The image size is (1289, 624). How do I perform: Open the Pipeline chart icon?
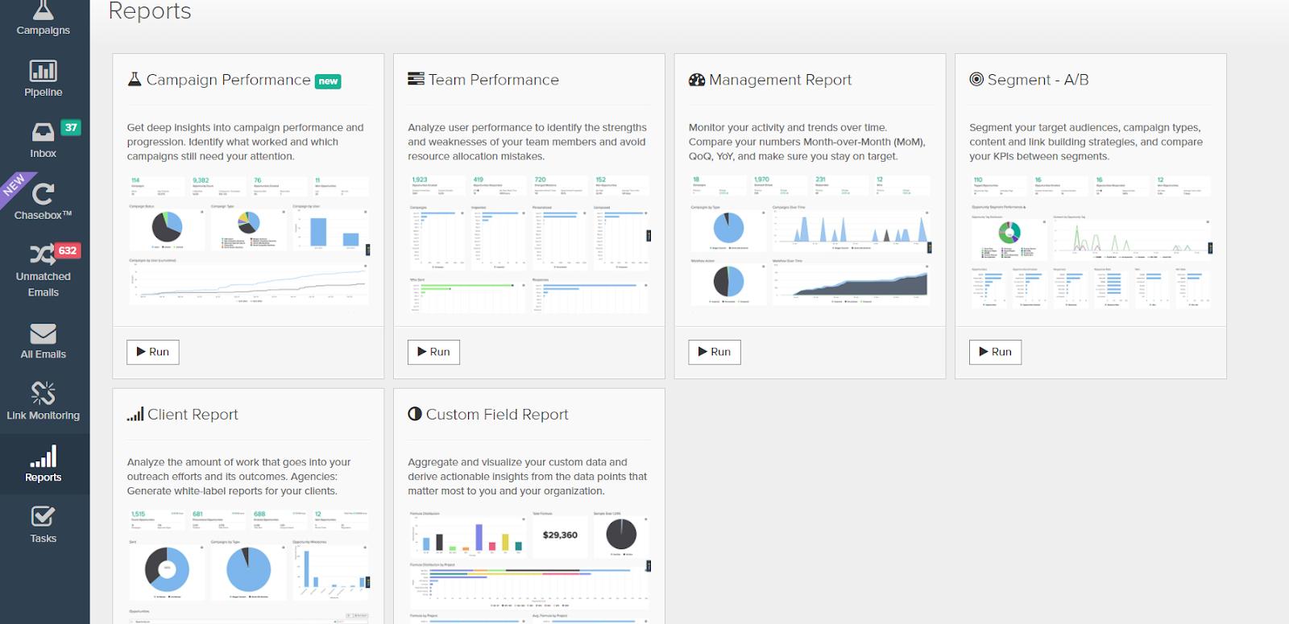point(44,71)
